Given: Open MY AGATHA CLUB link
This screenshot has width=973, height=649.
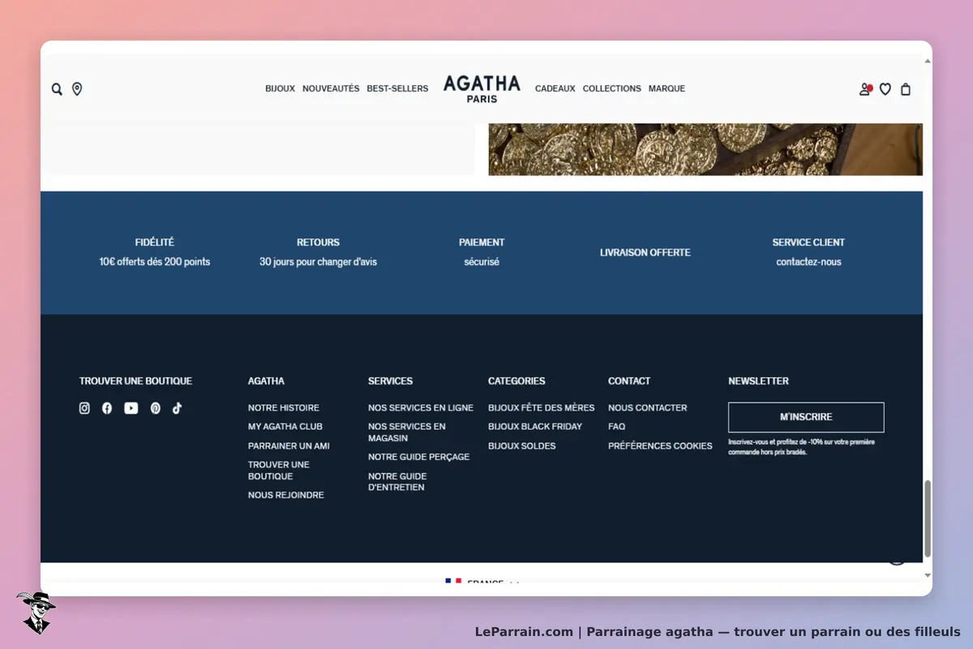Looking at the screenshot, I should (x=285, y=427).
